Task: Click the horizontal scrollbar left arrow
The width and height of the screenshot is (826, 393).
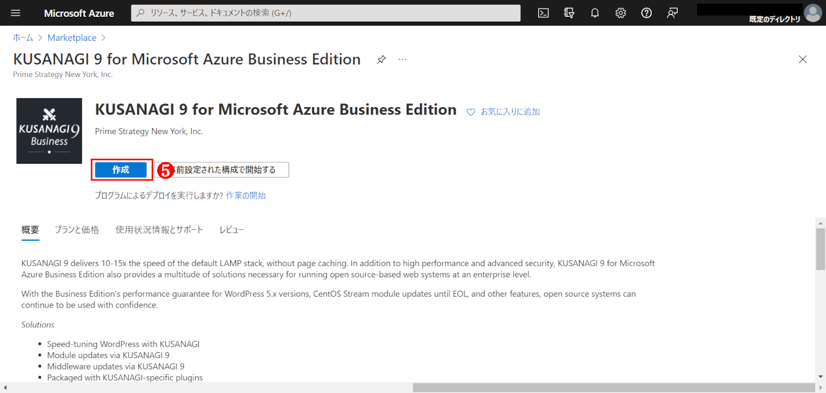Action: [5, 388]
